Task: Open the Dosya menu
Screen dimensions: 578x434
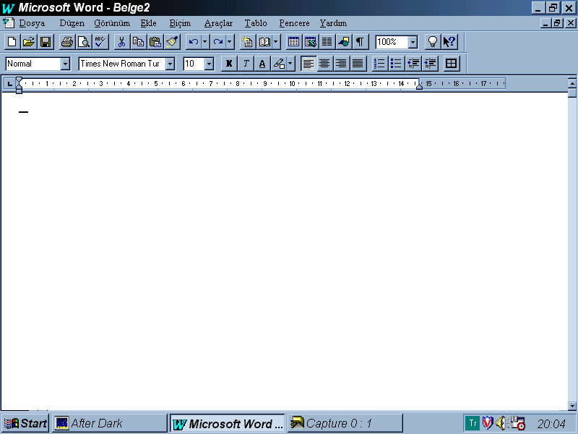Action: (32, 23)
